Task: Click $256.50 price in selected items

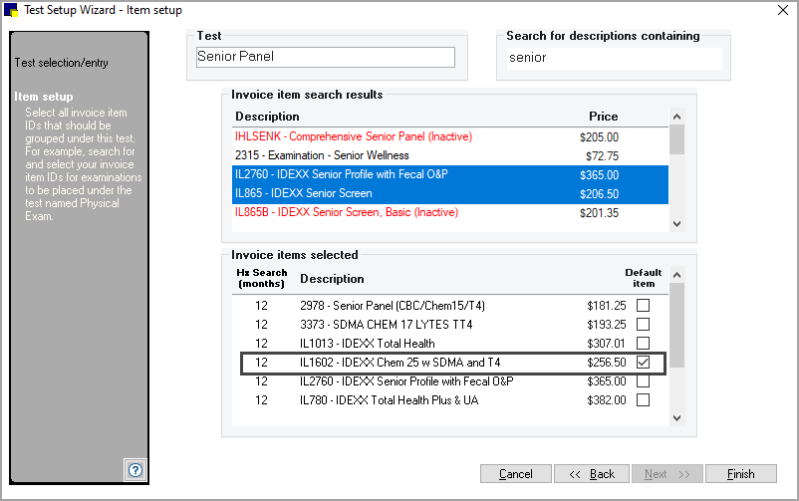Action: click(x=607, y=363)
